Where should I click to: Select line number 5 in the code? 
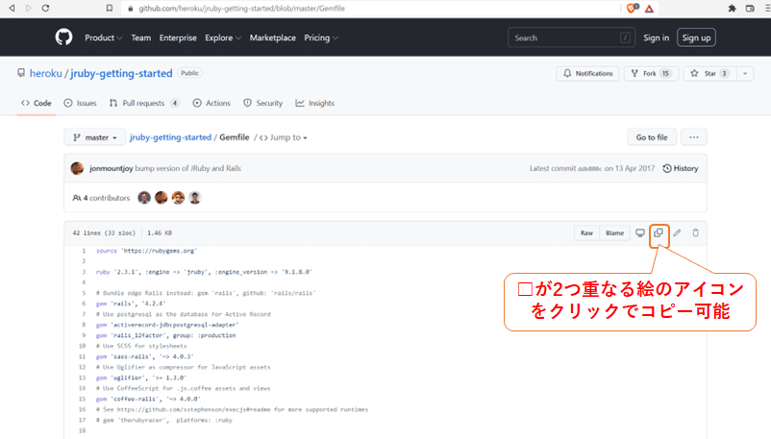coord(84,293)
